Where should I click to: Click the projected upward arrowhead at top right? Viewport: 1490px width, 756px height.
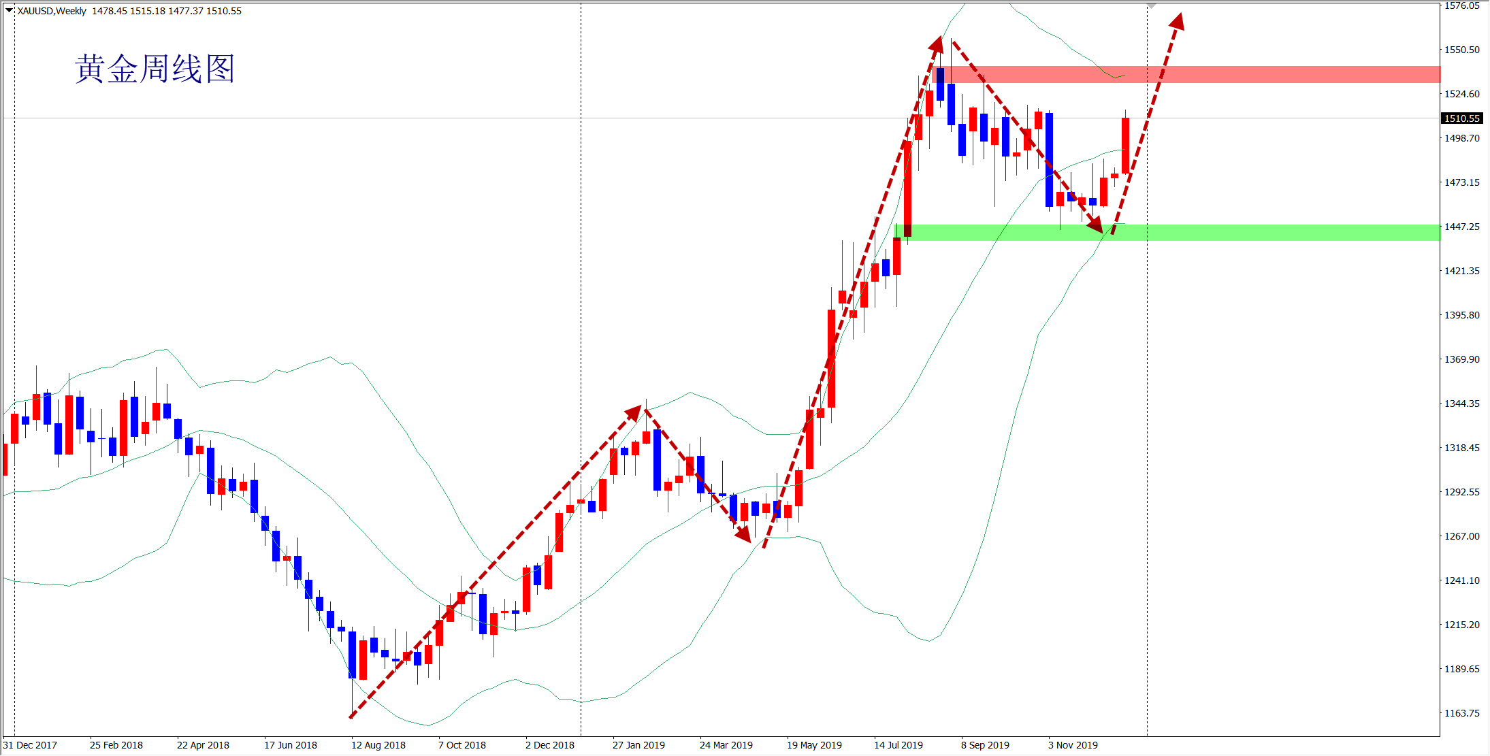pyautogui.click(x=1178, y=22)
